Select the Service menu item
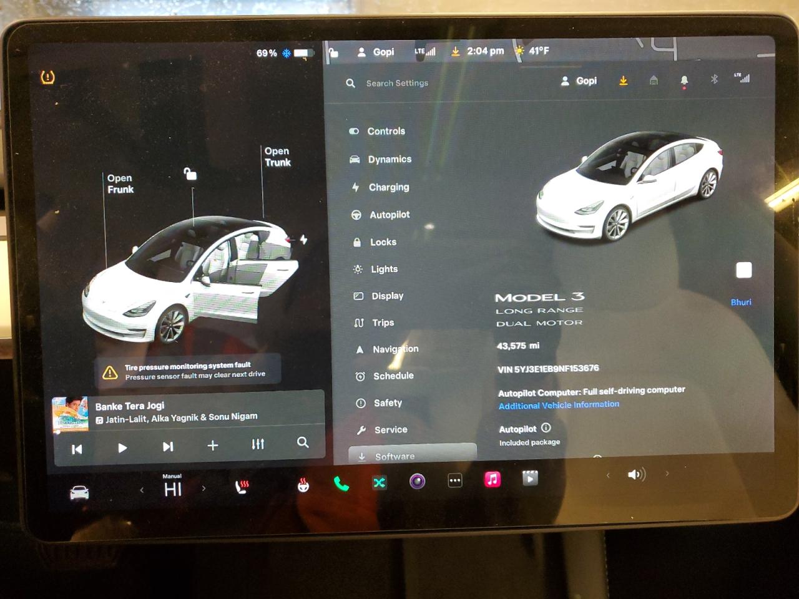The width and height of the screenshot is (799, 599). click(x=382, y=430)
